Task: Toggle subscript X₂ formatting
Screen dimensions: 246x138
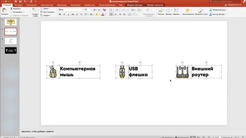Action: point(81,14)
